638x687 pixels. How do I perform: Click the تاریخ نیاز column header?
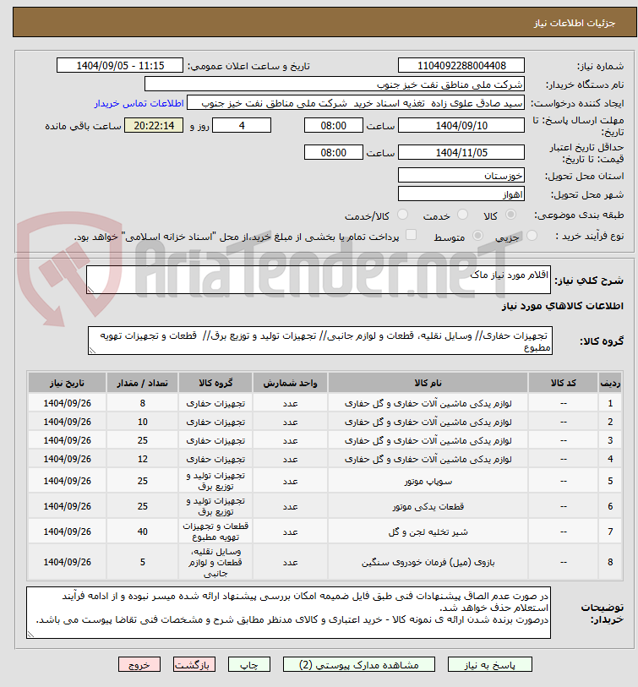(67, 383)
